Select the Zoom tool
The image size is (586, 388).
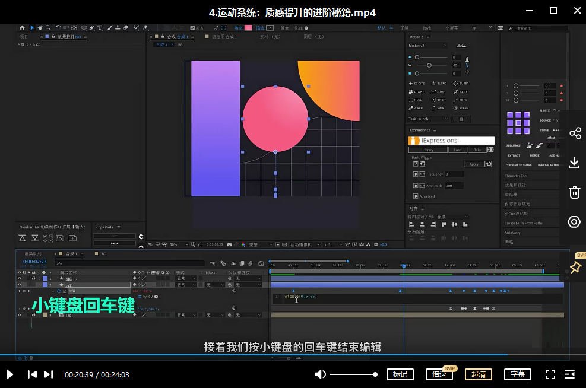(47, 26)
